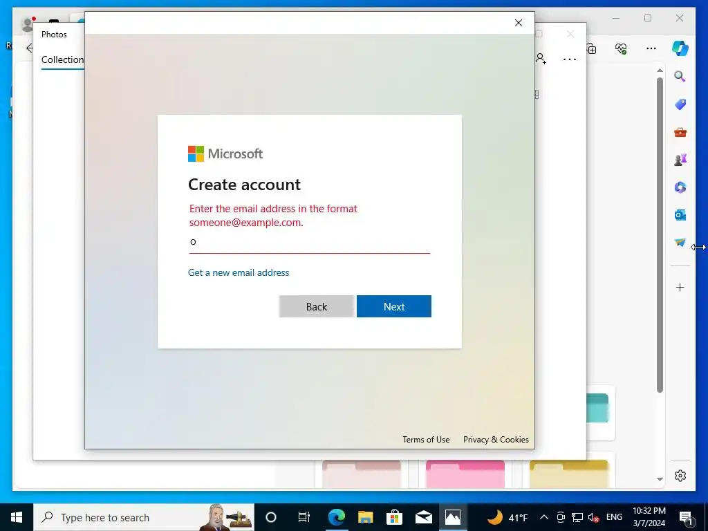
Task: Open the Windows Start menu
Action: pyautogui.click(x=17, y=517)
